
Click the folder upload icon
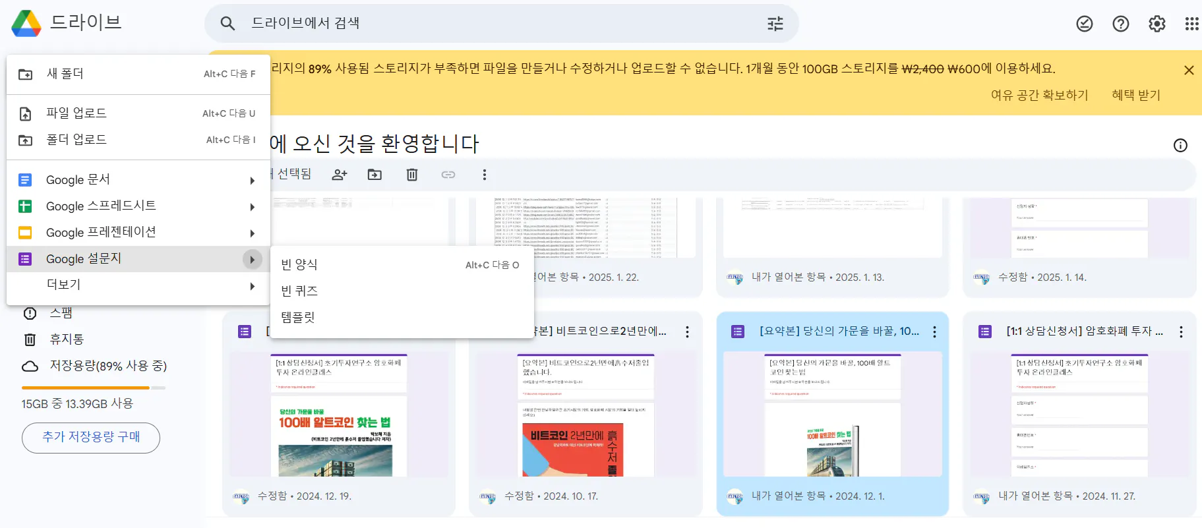pos(25,140)
